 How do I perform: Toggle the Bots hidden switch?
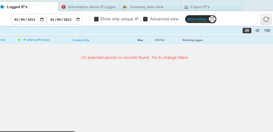[x=201, y=19]
